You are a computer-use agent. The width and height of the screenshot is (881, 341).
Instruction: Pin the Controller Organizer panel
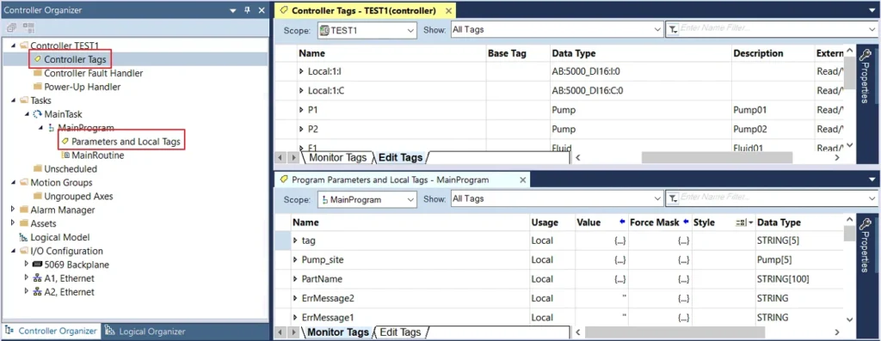pos(247,10)
